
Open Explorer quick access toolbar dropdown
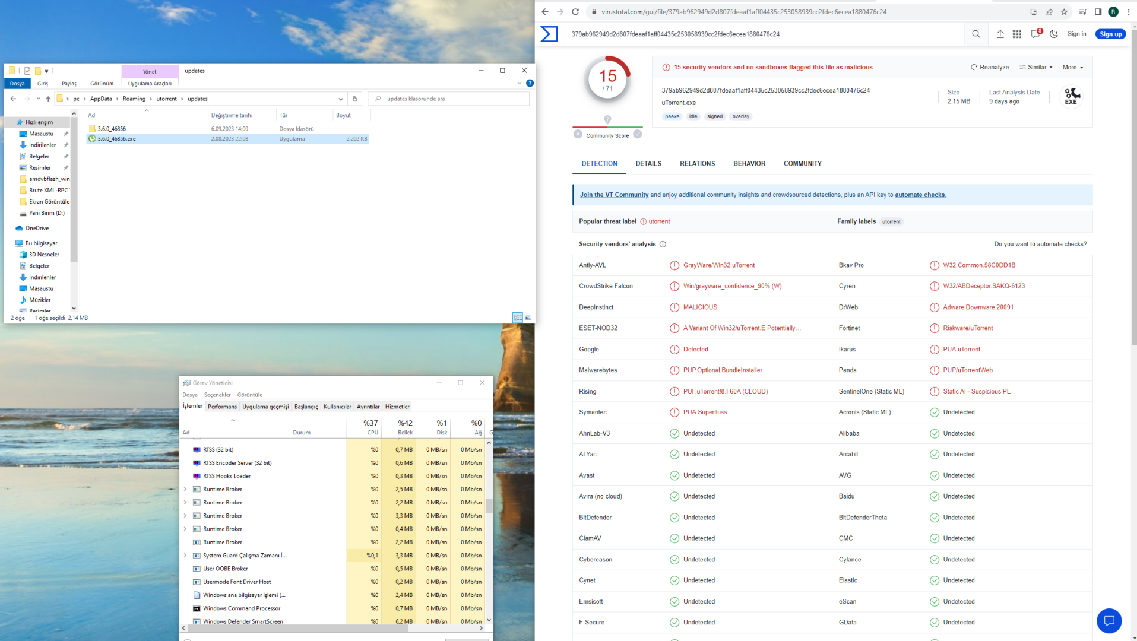(46, 71)
